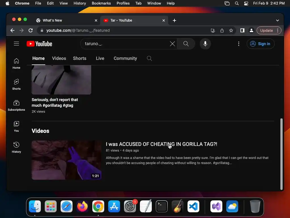Screen dimensions: 290x218
Task: Bookmark this page with star
Action: pyautogui.click(x=231, y=30)
